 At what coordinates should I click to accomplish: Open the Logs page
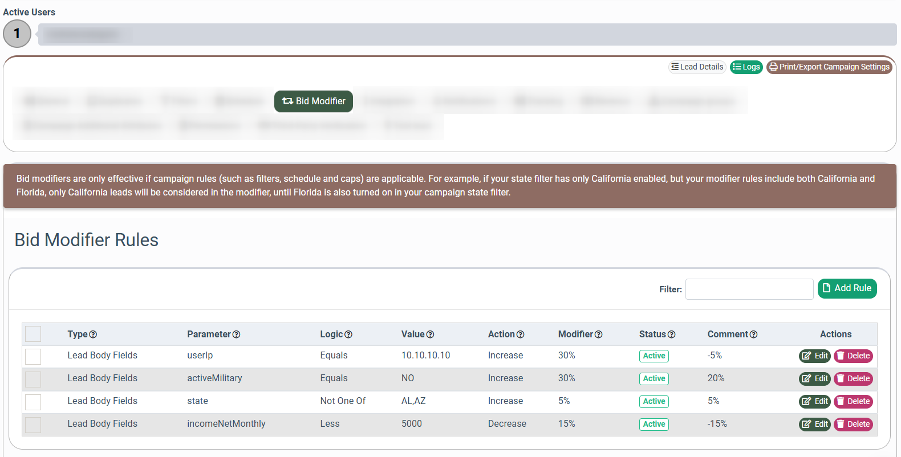pos(746,67)
